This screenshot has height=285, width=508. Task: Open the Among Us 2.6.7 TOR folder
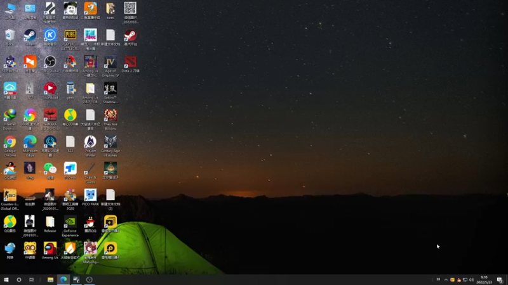tap(90, 89)
